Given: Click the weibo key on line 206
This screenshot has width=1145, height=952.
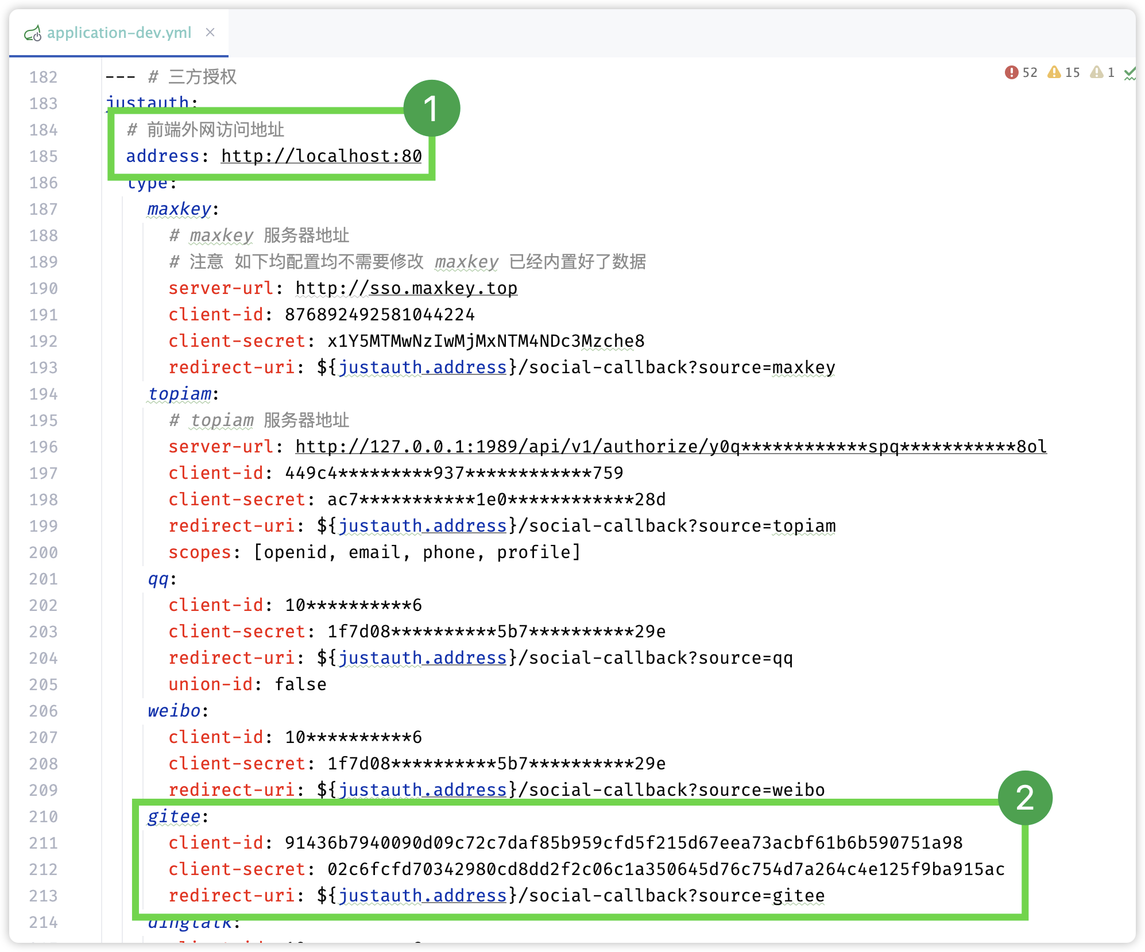Looking at the screenshot, I should click(175, 711).
